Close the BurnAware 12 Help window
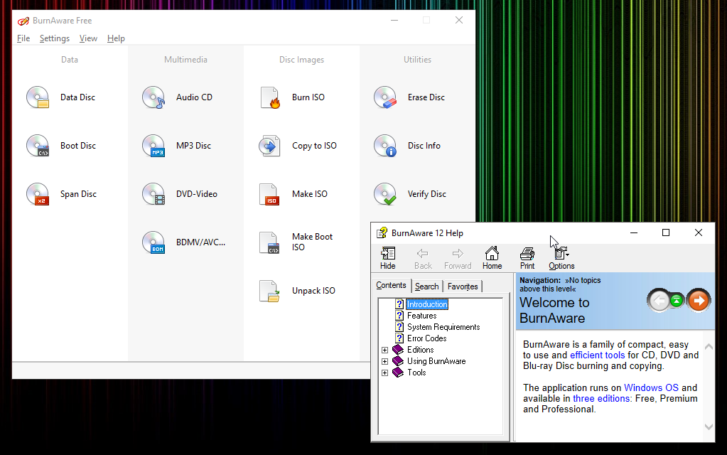Screen dimensions: 727x455 699,232
